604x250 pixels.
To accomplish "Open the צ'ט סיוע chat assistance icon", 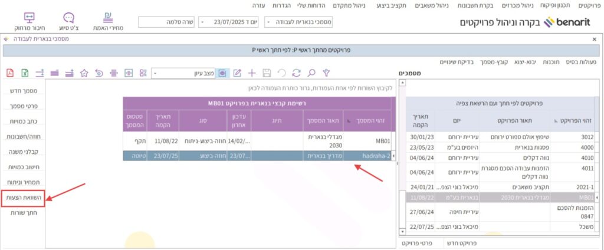I will [x=69, y=21].
